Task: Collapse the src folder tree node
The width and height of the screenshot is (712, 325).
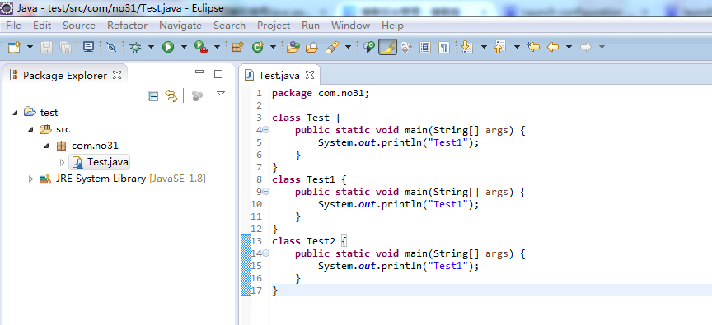Action: pyautogui.click(x=30, y=129)
